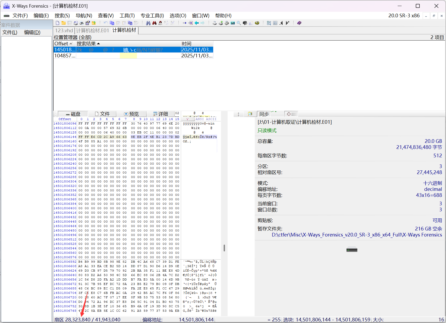The image size is (446, 323).
Task: Click the vertical up-down arrow icon
Action: pos(238,114)
